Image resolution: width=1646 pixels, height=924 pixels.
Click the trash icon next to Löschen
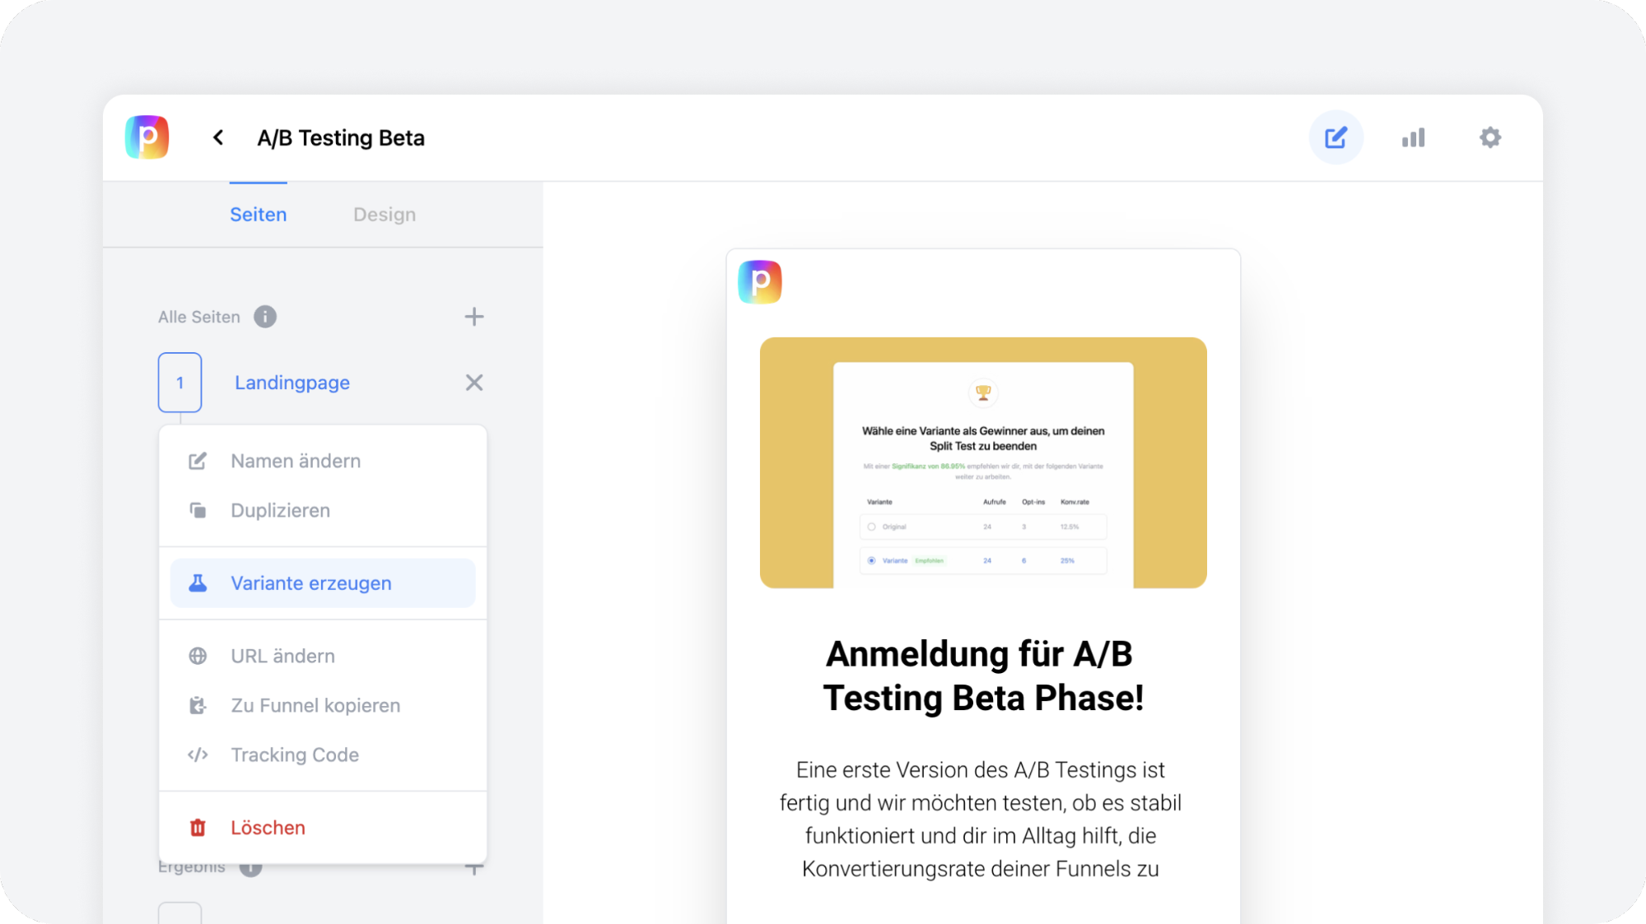pos(198,827)
